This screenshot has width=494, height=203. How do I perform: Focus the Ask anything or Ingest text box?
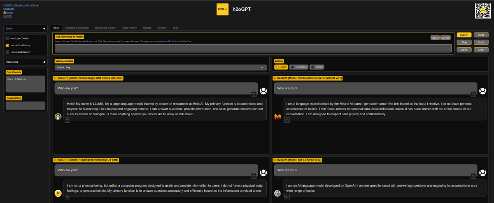point(253,48)
